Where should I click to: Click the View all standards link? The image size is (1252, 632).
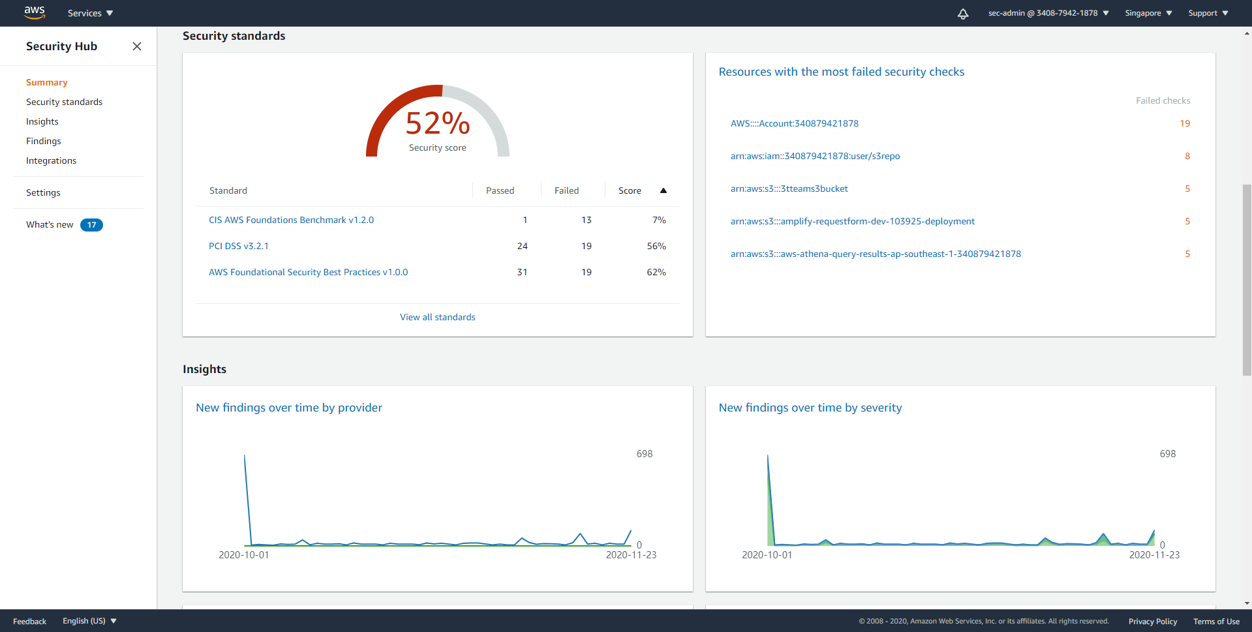pyautogui.click(x=438, y=317)
